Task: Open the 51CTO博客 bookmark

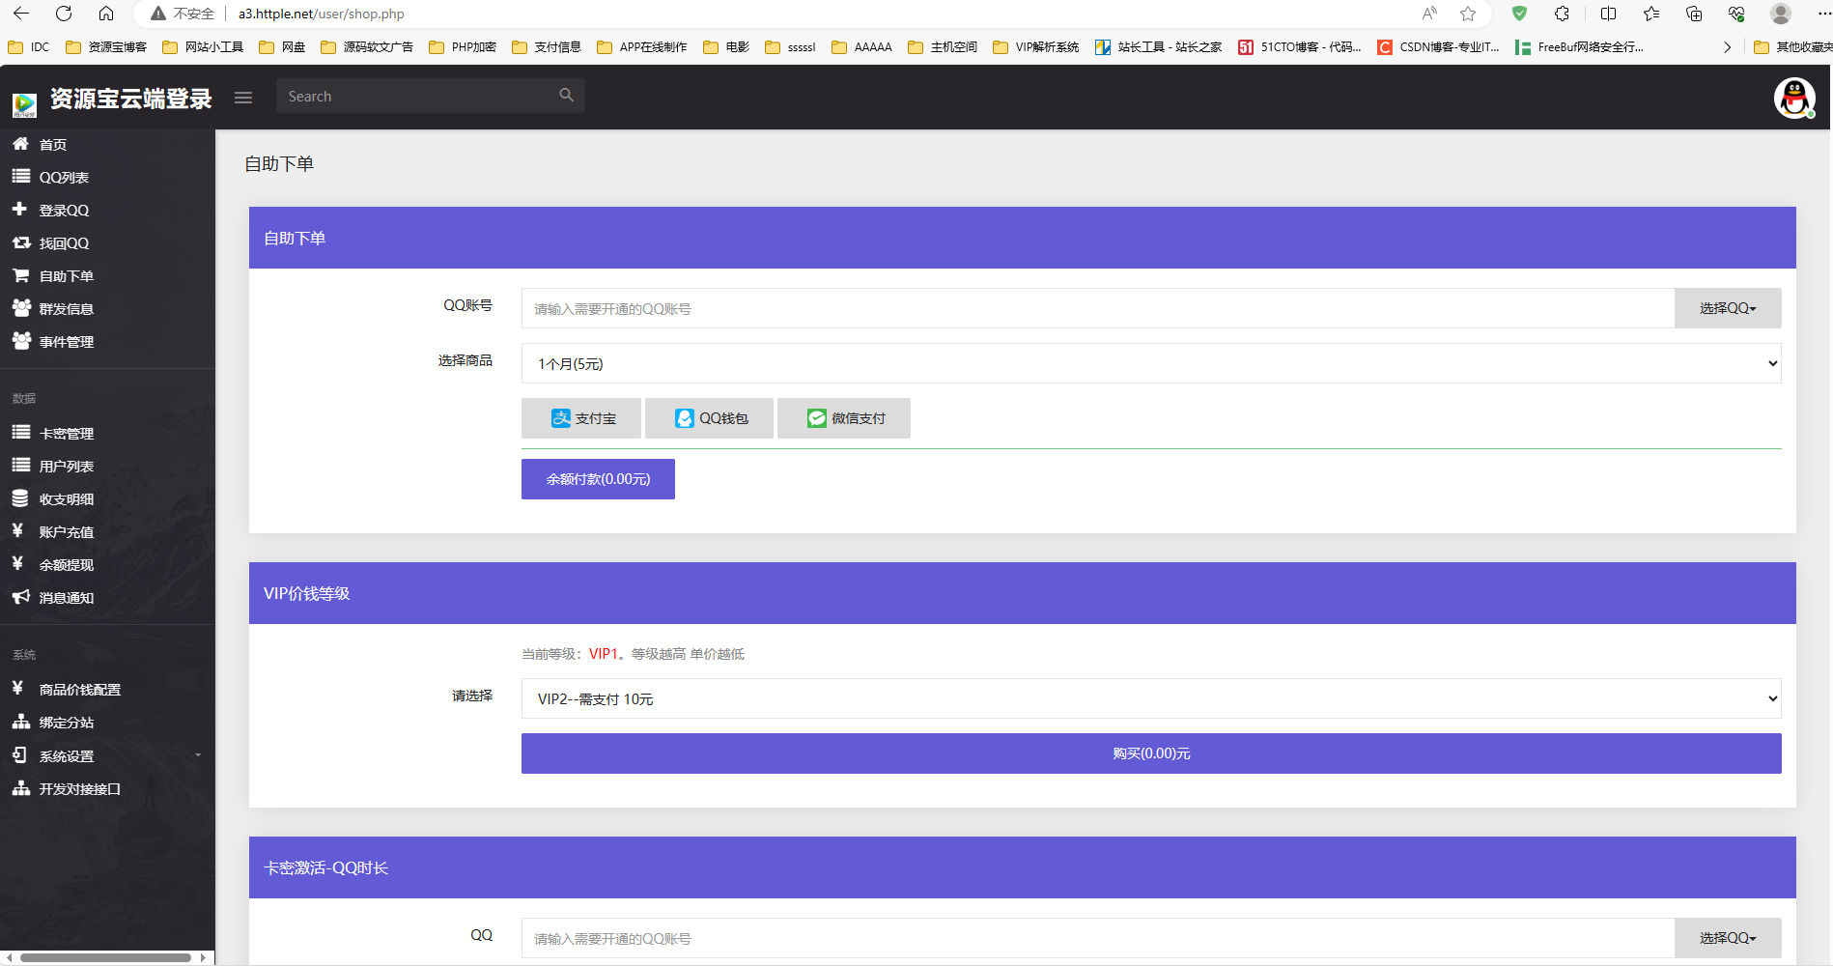Action: [1300, 46]
